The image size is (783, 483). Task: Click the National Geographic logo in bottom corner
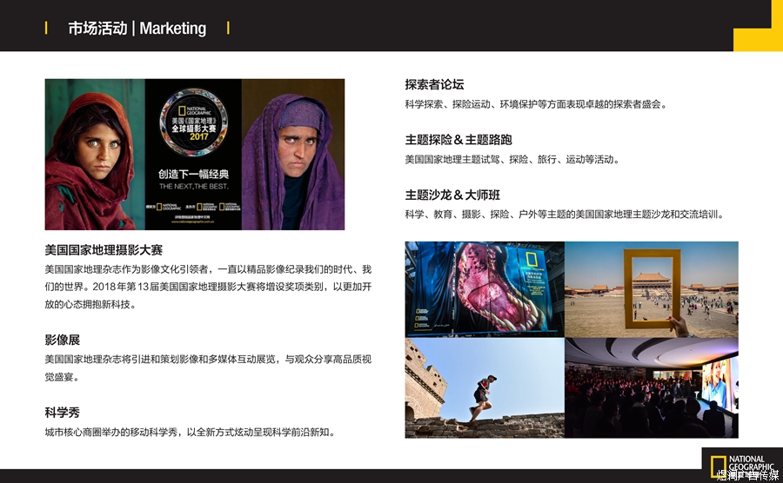(x=742, y=465)
